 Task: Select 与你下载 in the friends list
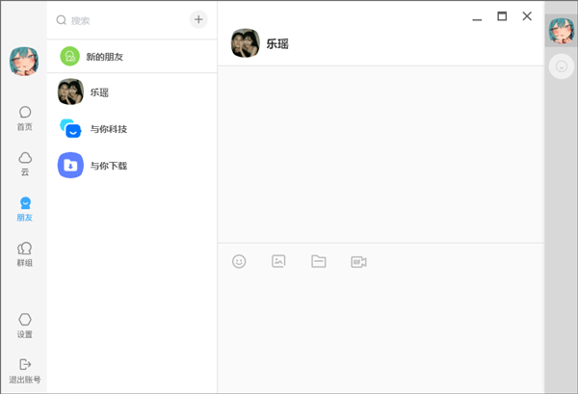tap(132, 166)
